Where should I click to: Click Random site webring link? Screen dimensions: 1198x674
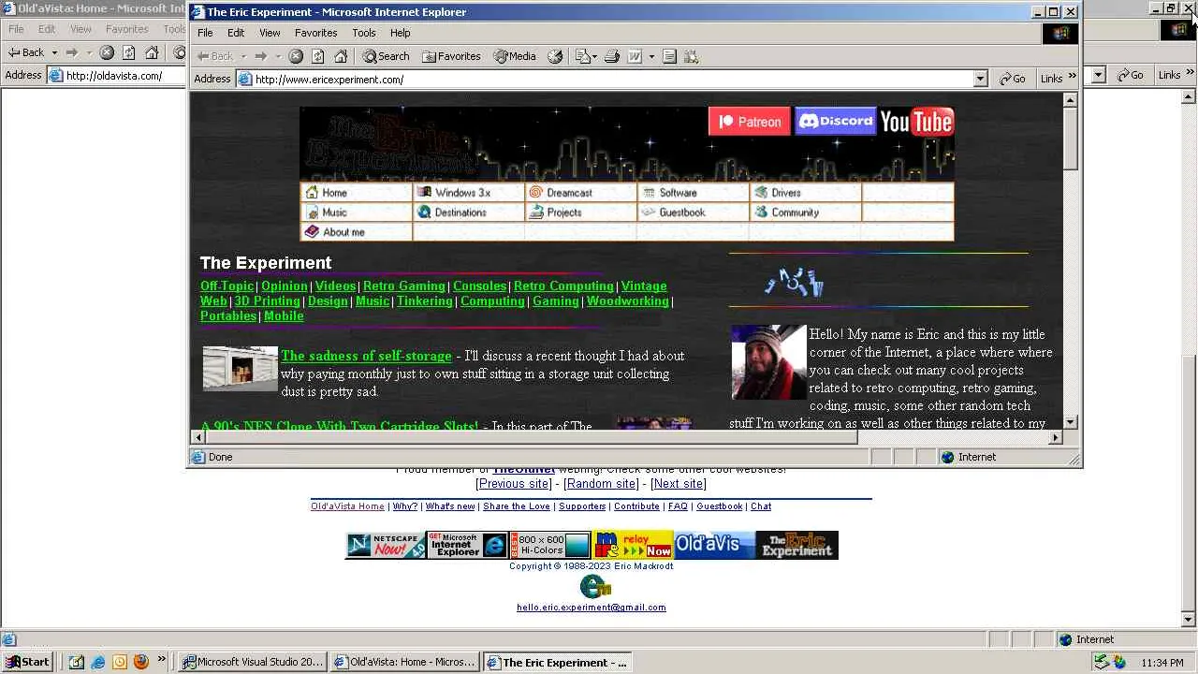[601, 484]
